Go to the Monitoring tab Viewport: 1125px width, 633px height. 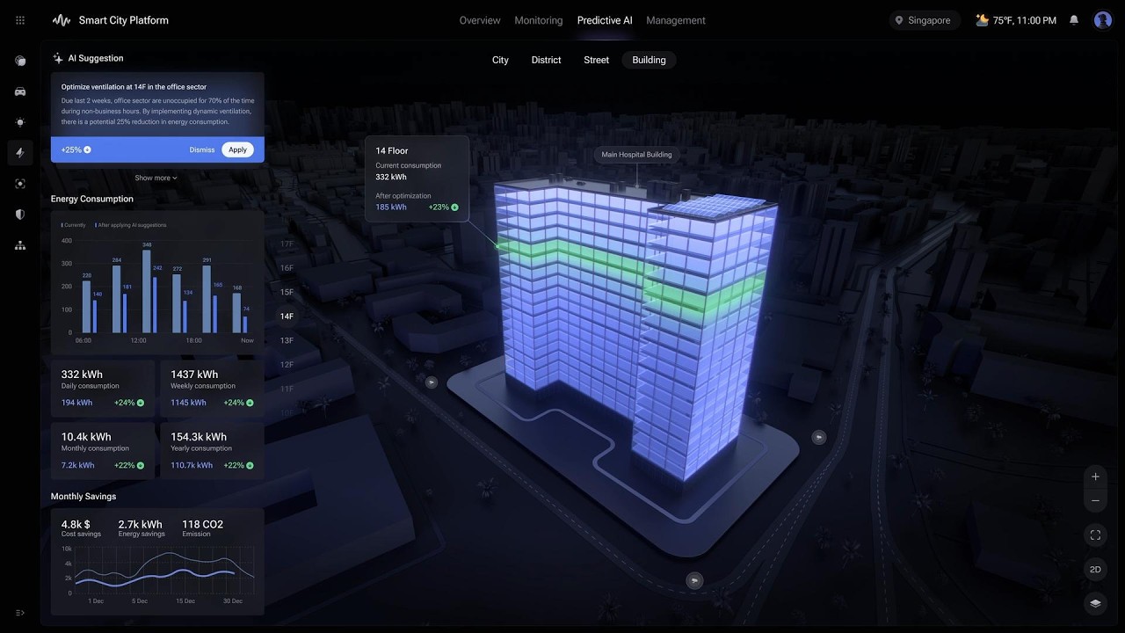539,20
